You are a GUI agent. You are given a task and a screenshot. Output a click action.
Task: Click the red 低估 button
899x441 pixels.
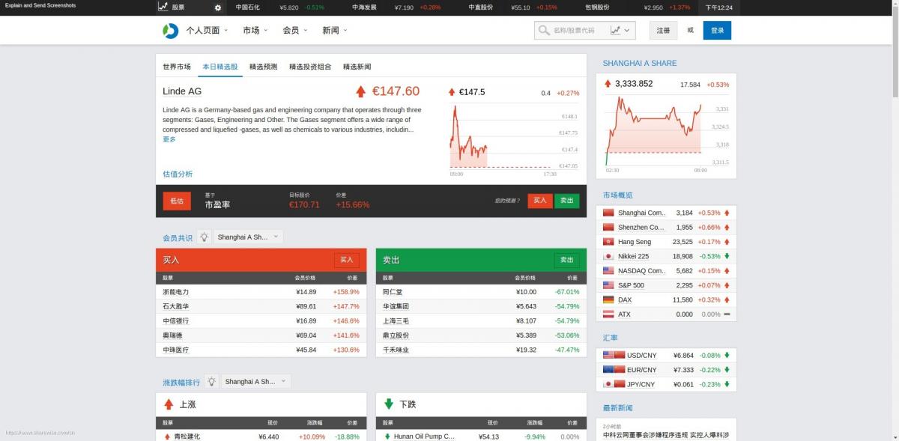pyautogui.click(x=177, y=201)
